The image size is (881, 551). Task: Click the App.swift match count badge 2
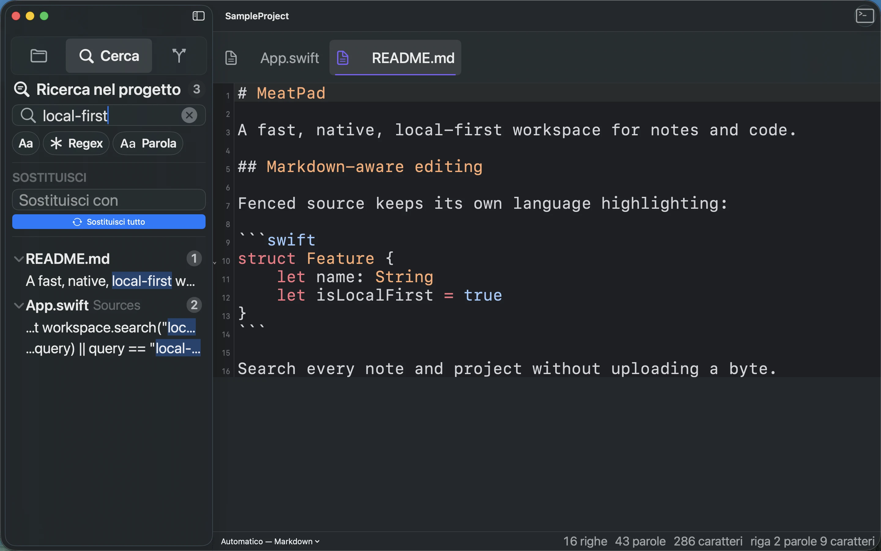(x=194, y=305)
